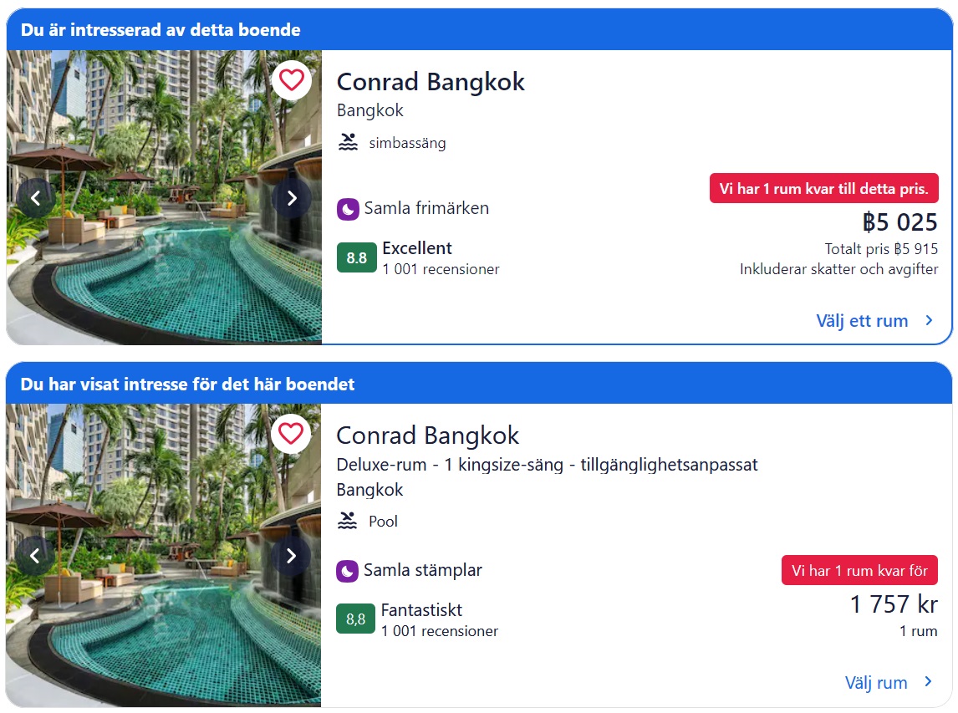Click the 'Vi har 1 rum kvar för' red badge

point(859,571)
